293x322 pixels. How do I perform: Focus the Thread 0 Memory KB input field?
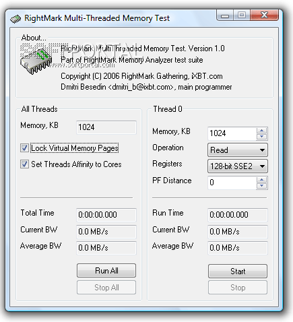[232, 133]
